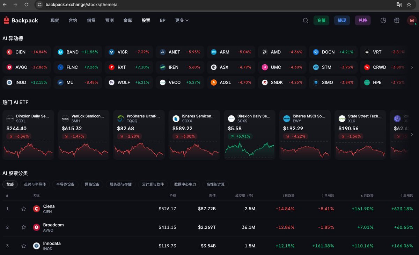
Task: Favorite Innodata with star icon
Action: [24, 246]
